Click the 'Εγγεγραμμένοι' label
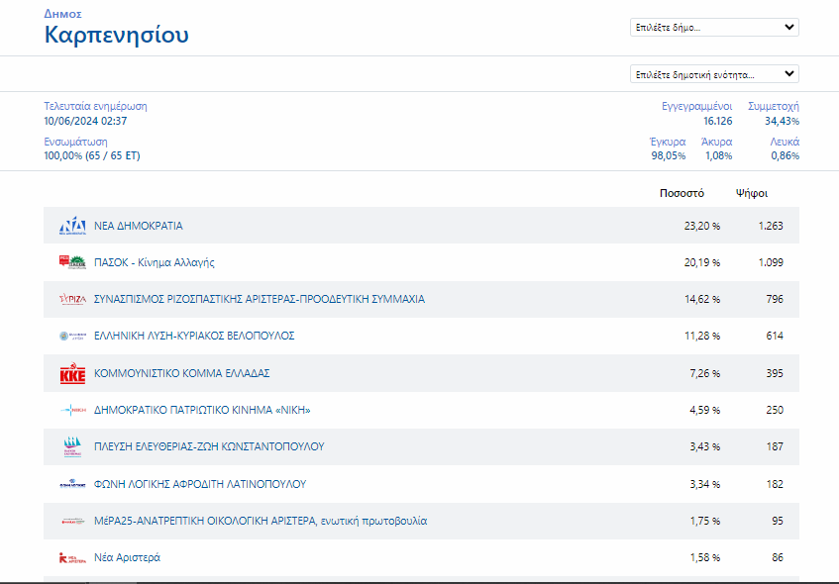 point(696,106)
